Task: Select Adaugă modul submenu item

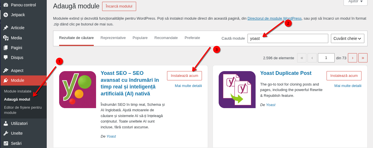Action: [x=17, y=99]
